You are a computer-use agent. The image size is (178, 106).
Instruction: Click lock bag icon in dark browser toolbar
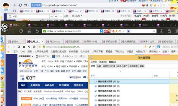169,31
